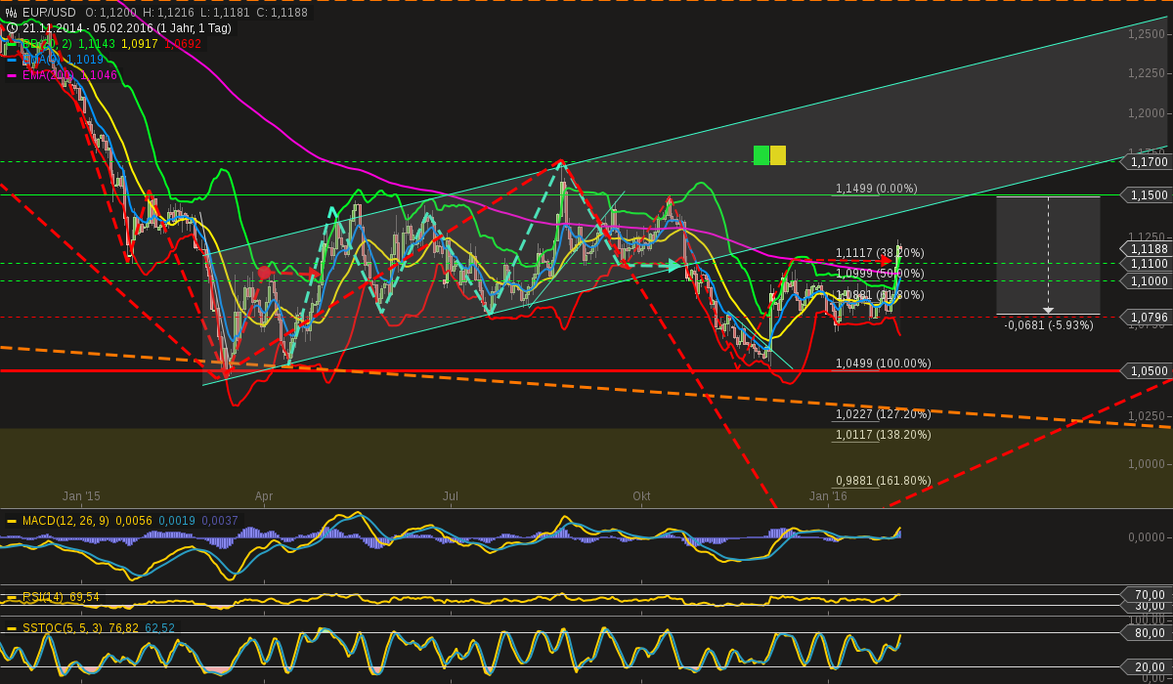The width and height of the screenshot is (1173, 684).
Task: Select the EUR/USD symbol label
Action: click(49, 13)
